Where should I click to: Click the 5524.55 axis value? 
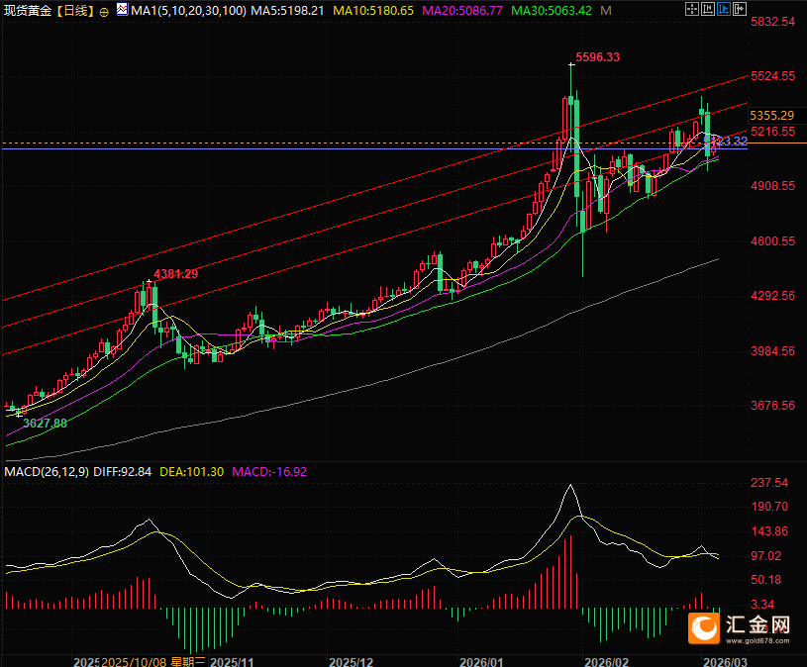tap(773, 76)
